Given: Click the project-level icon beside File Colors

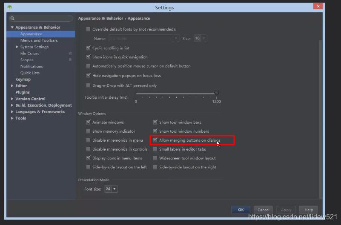Looking at the screenshot, I should pyautogui.click(x=70, y=53).
